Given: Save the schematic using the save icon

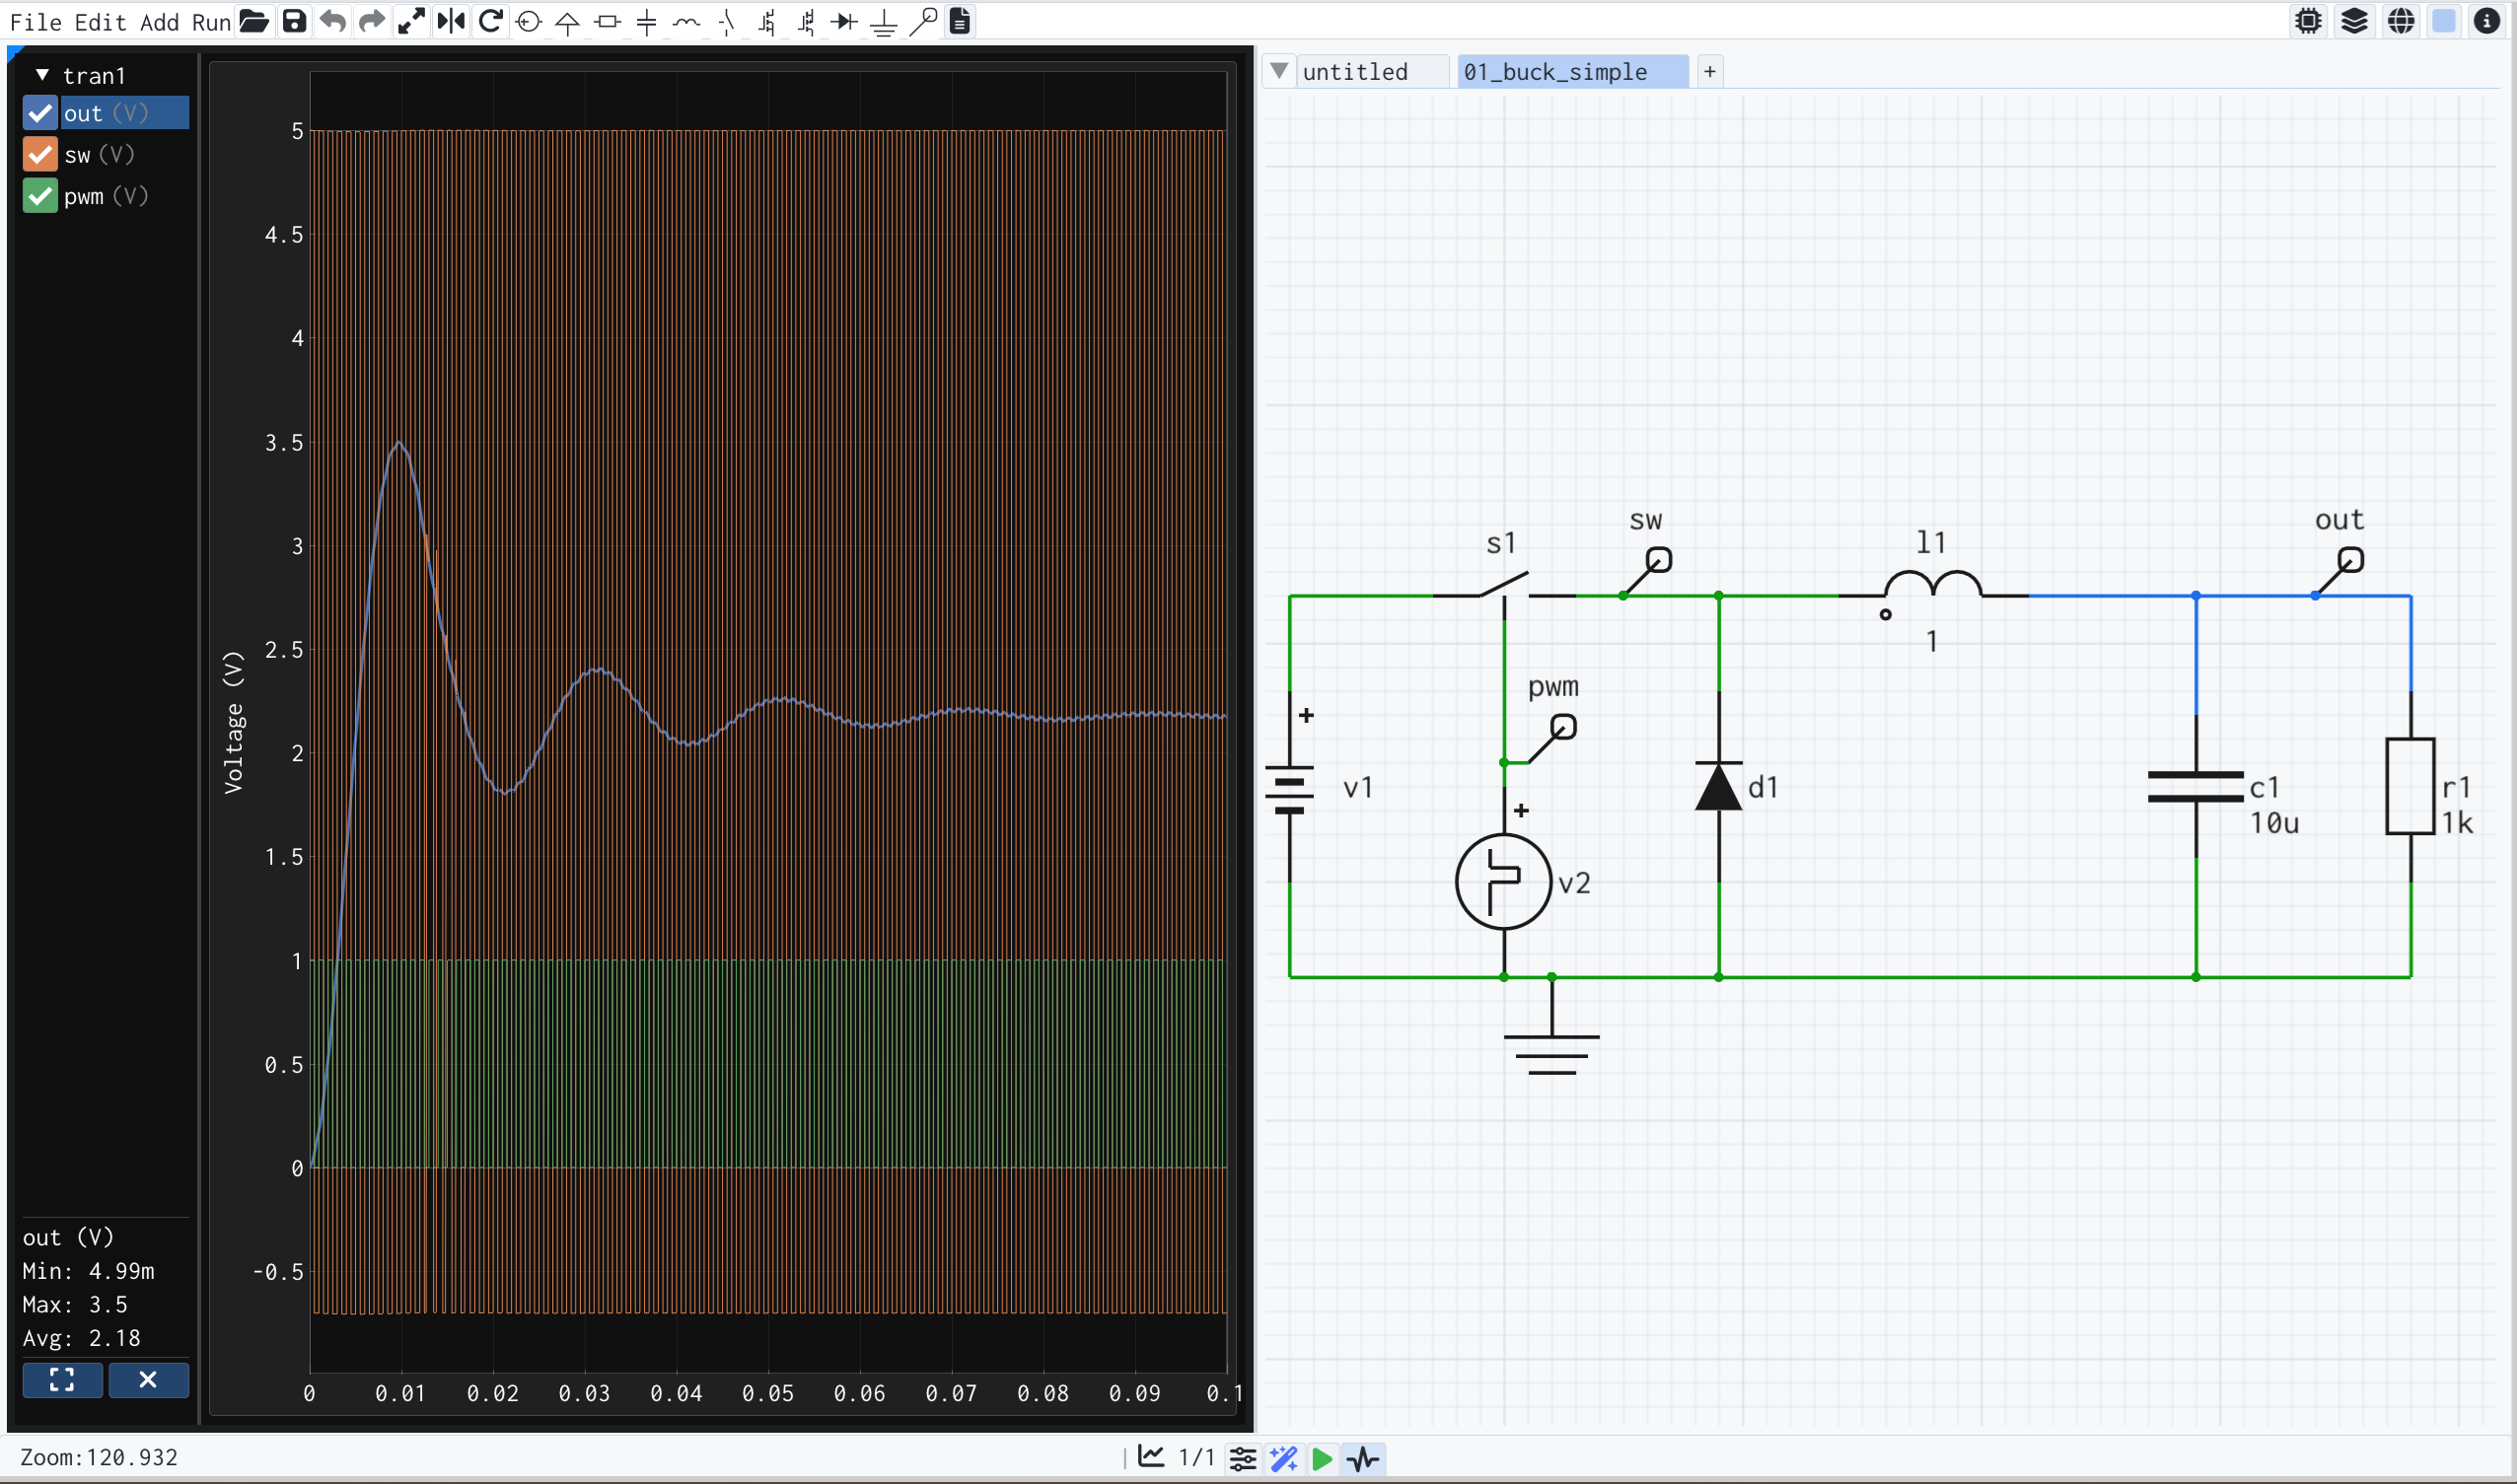Looking at the screenshot, I should (294, 21).
